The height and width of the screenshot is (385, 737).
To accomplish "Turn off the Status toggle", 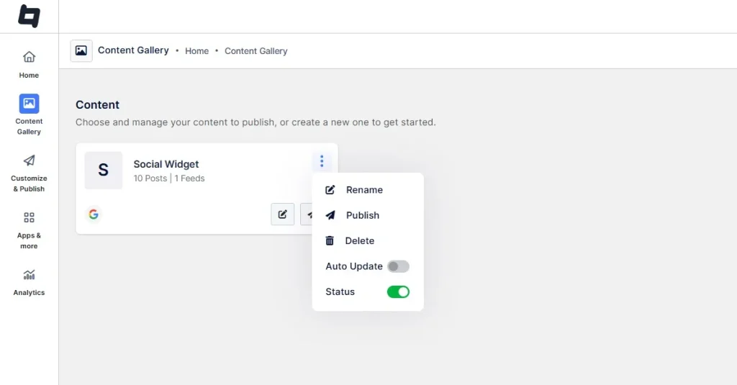I will 398,291.
